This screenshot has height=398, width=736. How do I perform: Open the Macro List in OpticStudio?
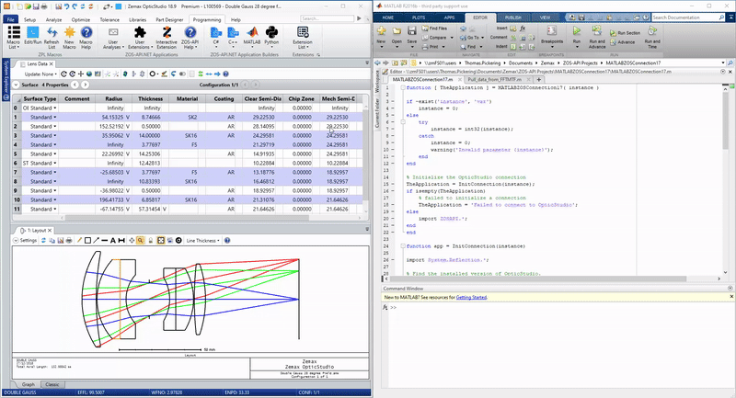pos(14,38)
